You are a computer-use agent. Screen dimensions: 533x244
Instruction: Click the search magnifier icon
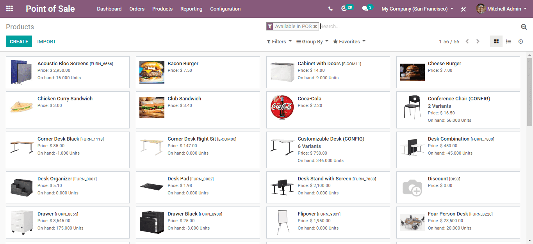point(524,27)
